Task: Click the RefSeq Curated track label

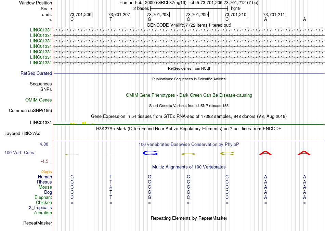Action: [x=36, y=73]
